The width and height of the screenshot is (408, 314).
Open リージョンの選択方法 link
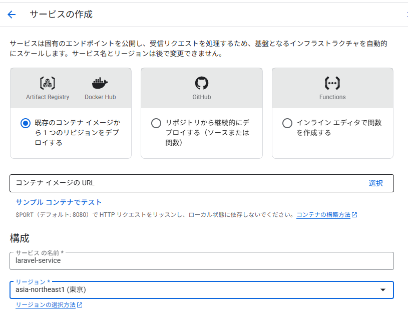(46, 305)
